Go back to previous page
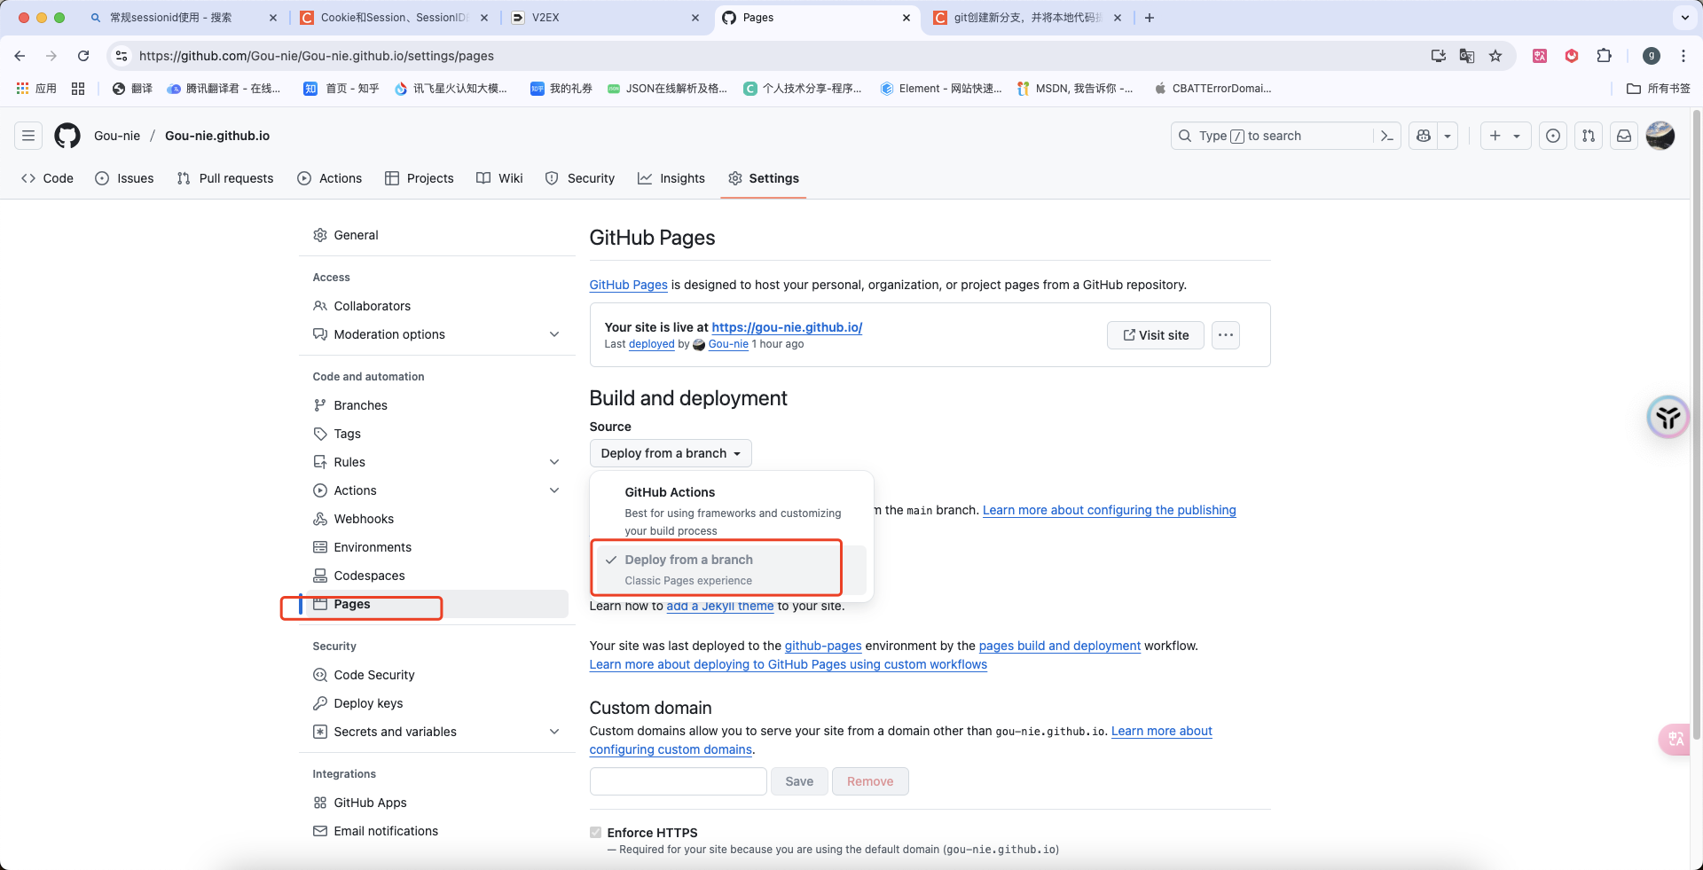This screenshot has width=1703, height=870. tap(20, 56)
